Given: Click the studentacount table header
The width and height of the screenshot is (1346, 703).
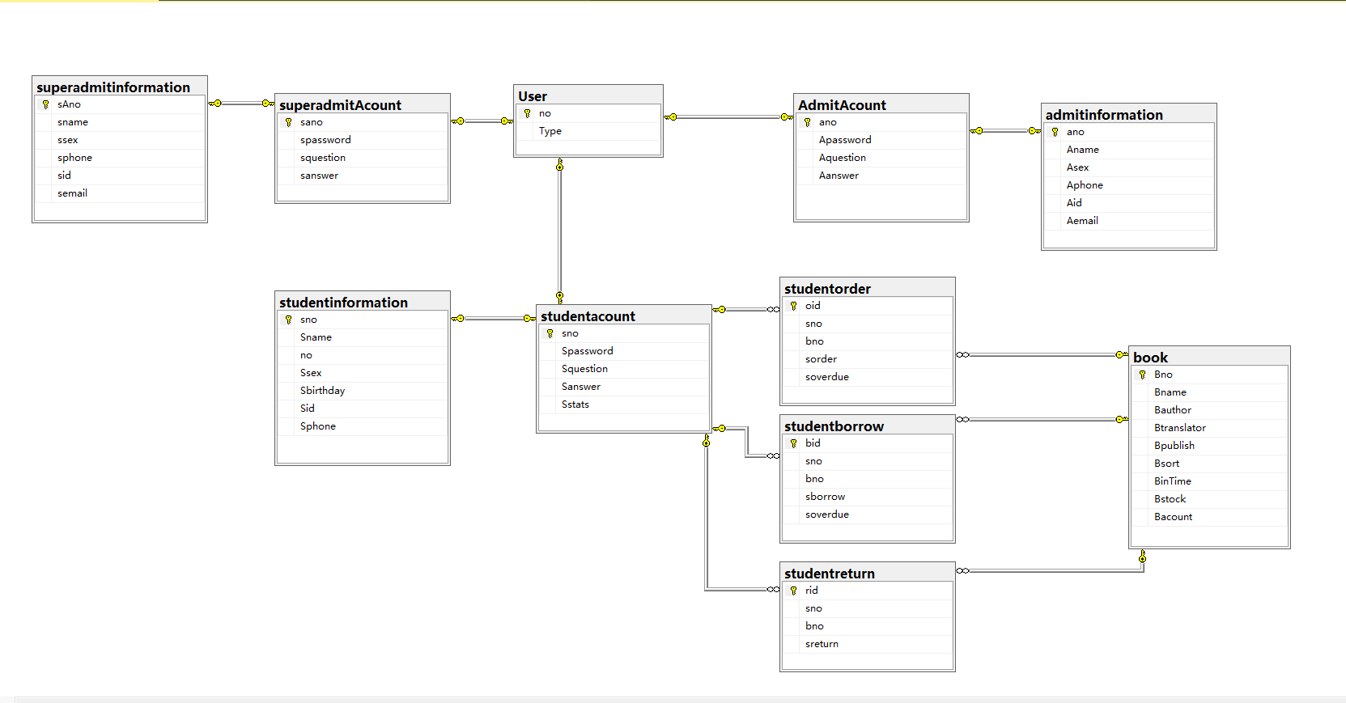Looking at the screenshot, I should (624, 316).
